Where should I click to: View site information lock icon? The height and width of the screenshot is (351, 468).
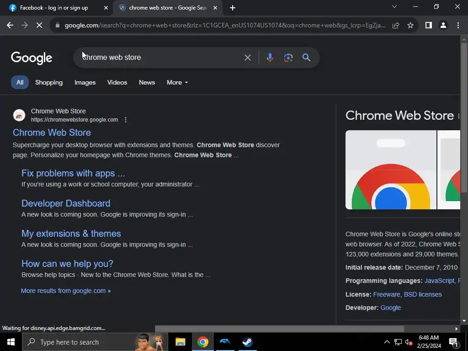pyautogui.click(x=57, y=26)
